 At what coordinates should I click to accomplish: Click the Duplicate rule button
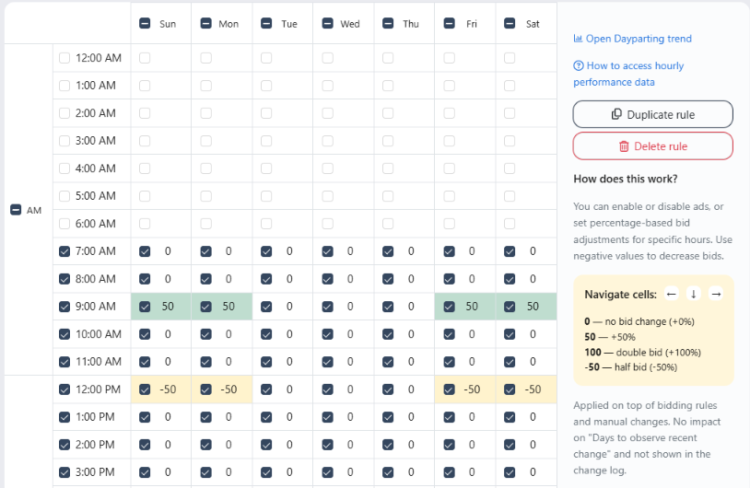653,114
